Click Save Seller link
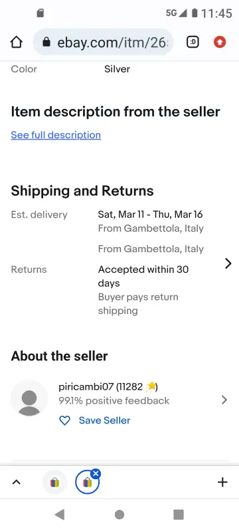 pos(105,420)
